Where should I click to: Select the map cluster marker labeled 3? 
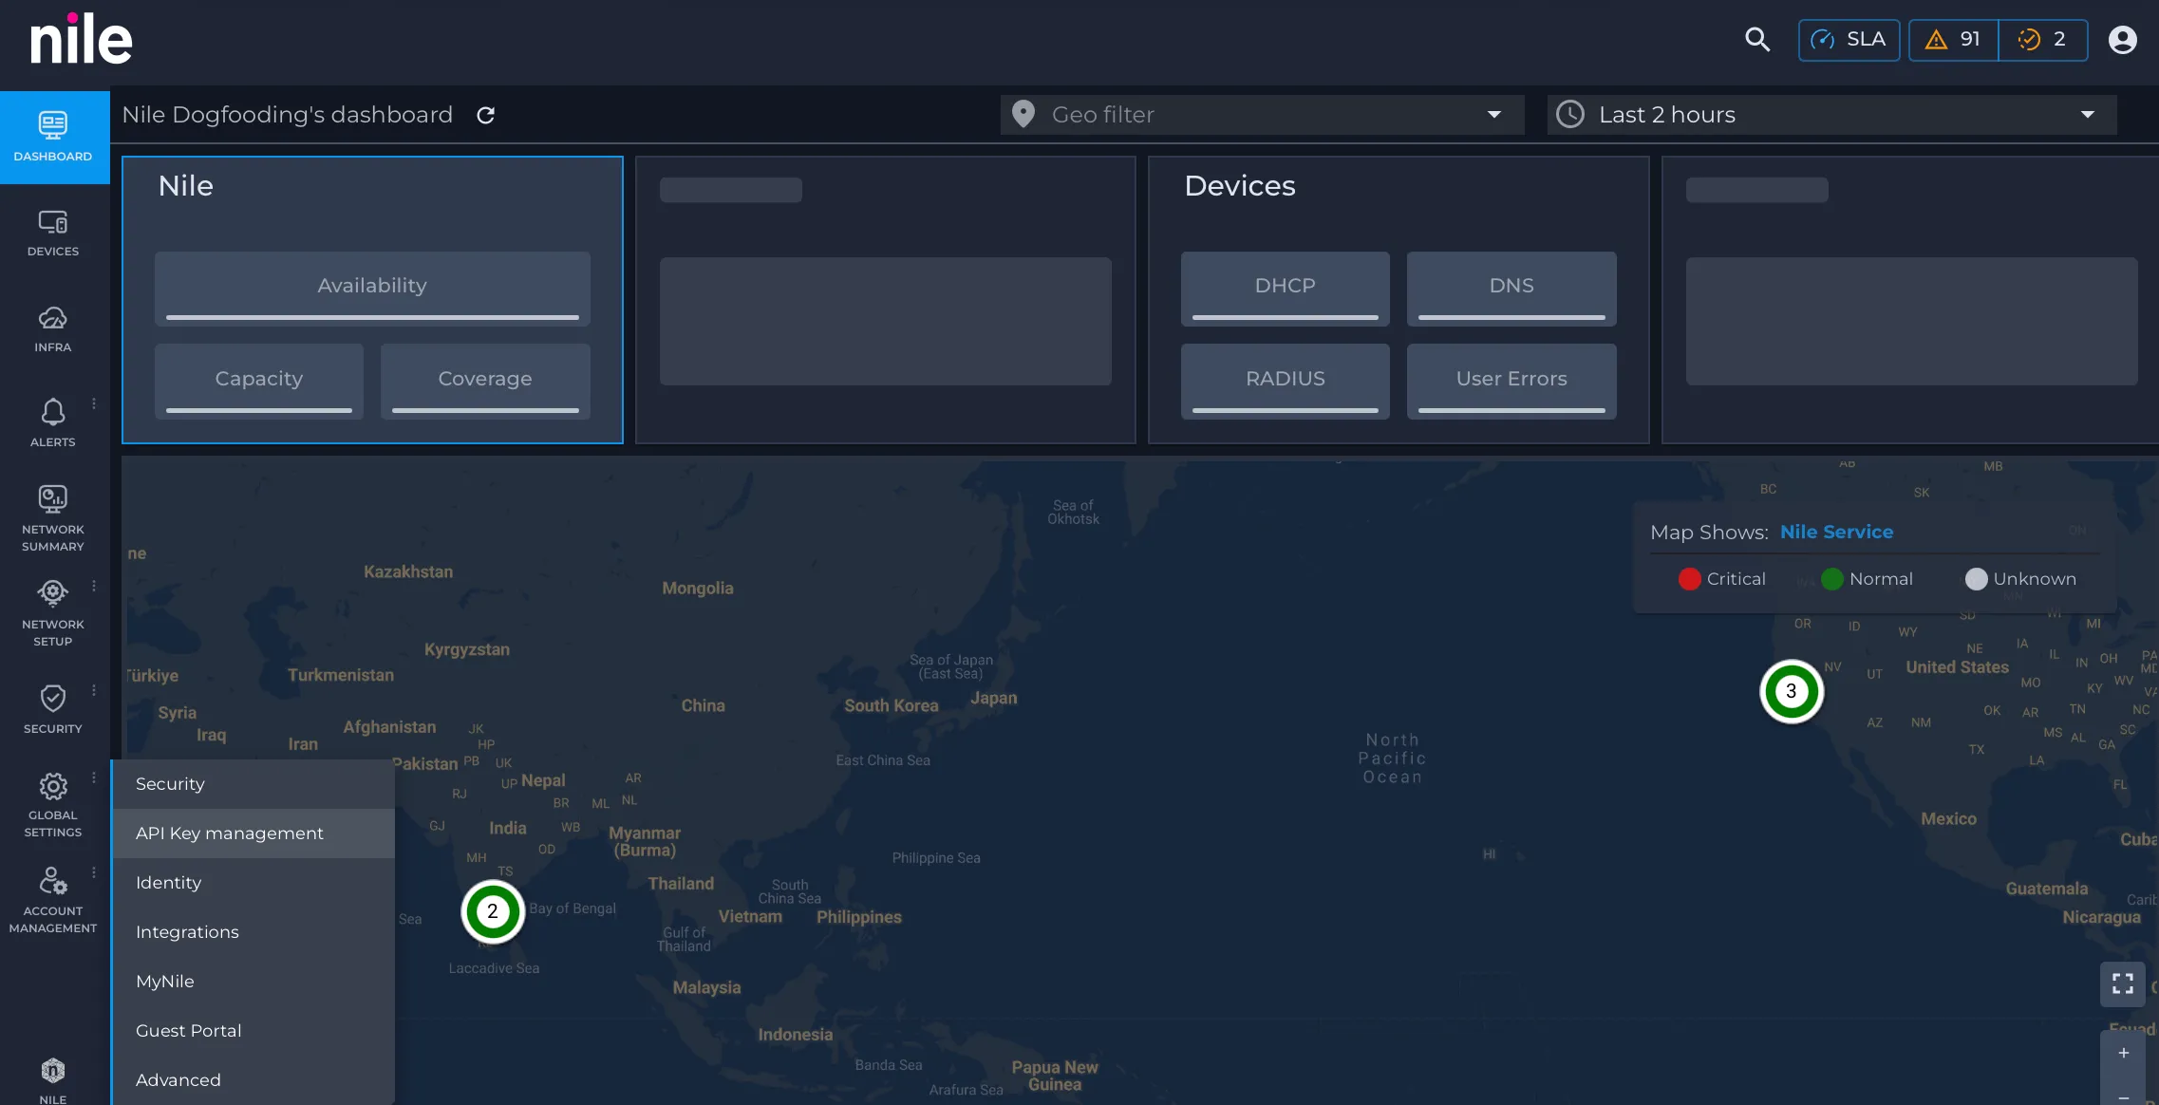click(1791, 691)
